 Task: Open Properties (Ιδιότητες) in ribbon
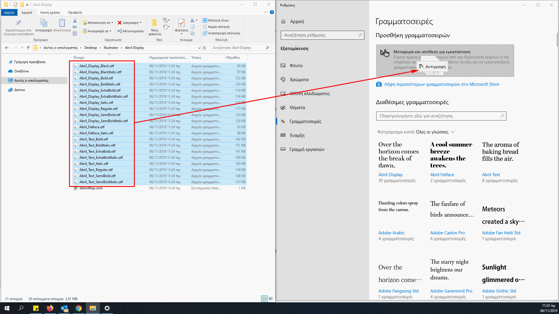click(x=181, y=26)
